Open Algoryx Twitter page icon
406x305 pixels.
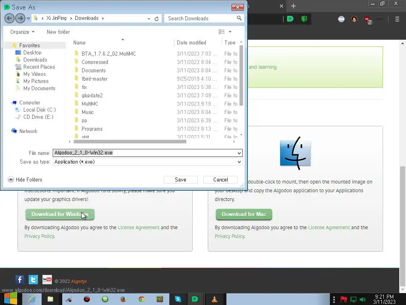pyautogui.click(x=33, y=280)
